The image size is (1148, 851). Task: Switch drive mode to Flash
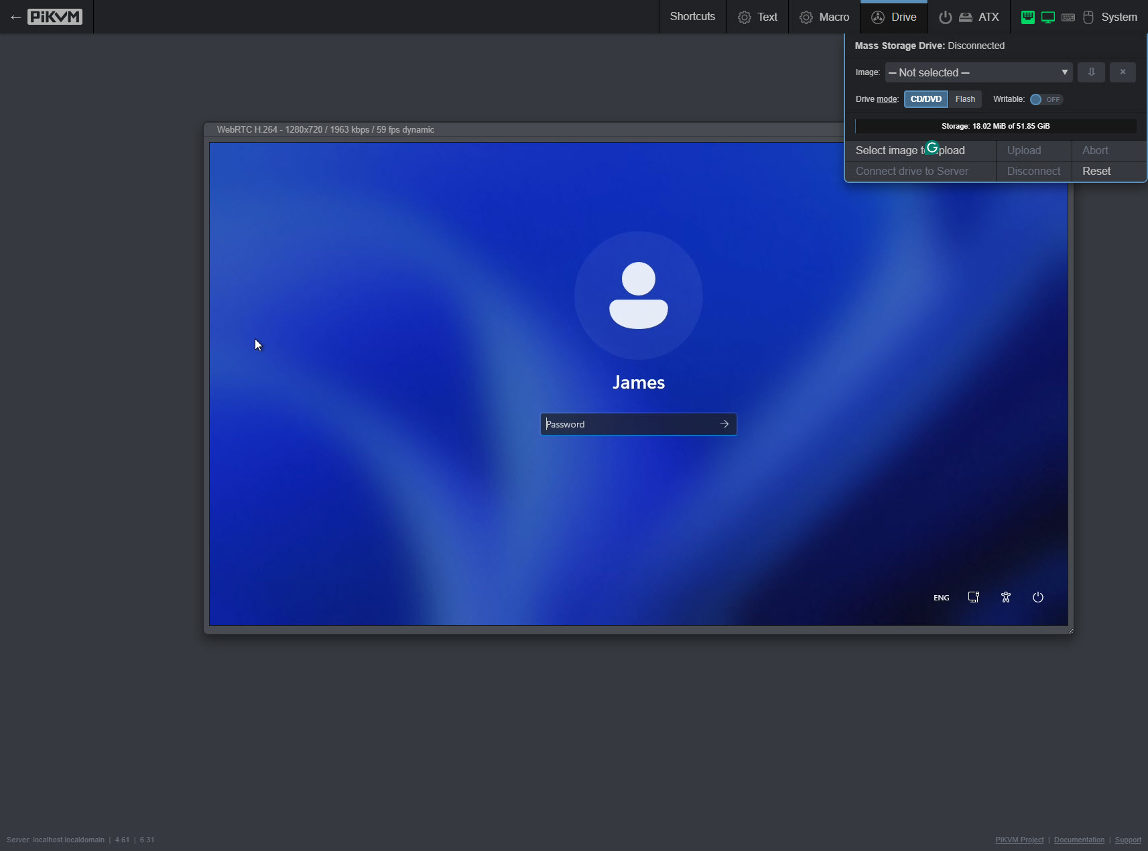[x=965, y=99]
